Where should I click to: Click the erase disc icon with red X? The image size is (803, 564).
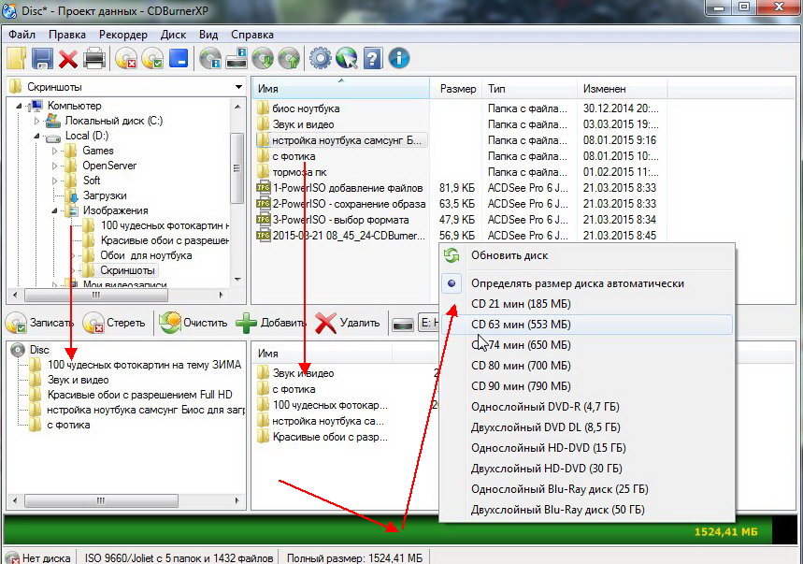[126, 58]
